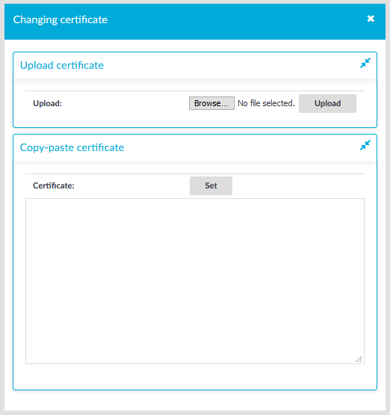Click the Set button for certificate
390x415 pixels.
[x=211, y=185]
